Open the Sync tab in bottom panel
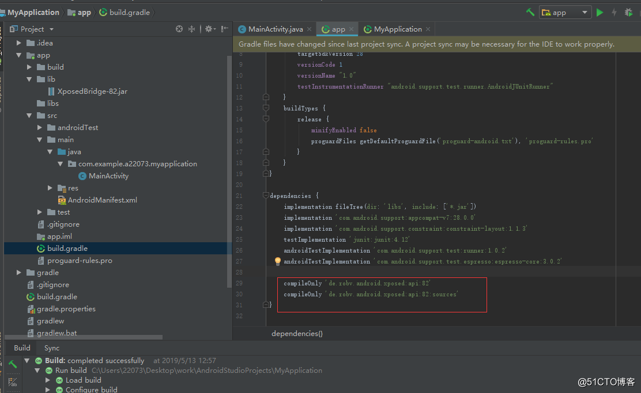 tap(52, 348)
